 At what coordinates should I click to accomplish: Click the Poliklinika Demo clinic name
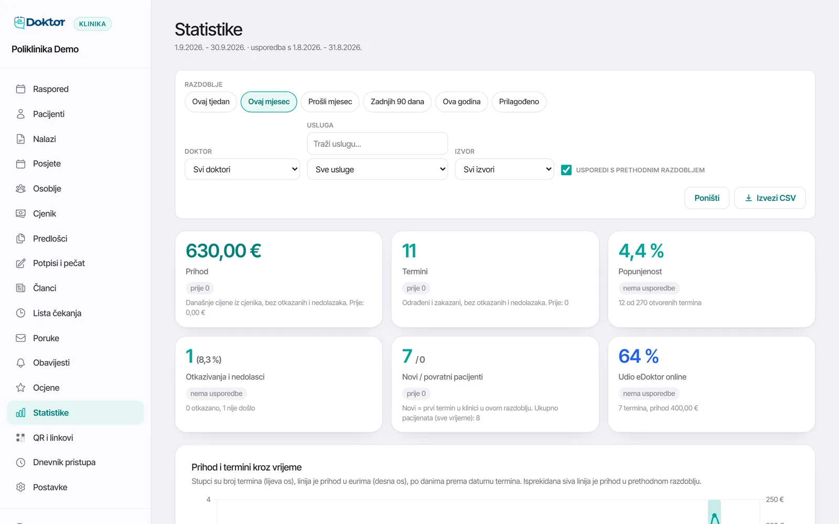(x=45, y=49)
